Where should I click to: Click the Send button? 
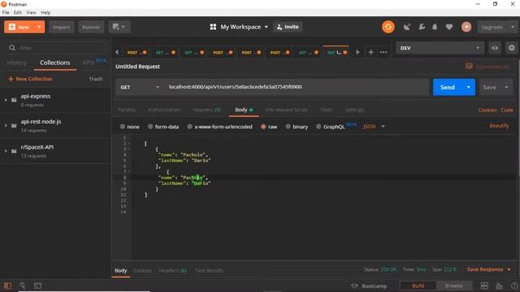pyautogui.click(x=448, y=87)
